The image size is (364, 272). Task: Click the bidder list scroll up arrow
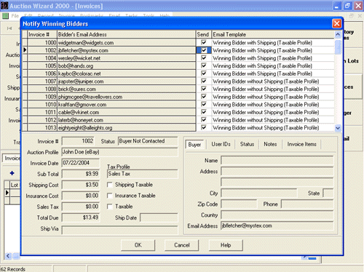click(x=338, y=35)
